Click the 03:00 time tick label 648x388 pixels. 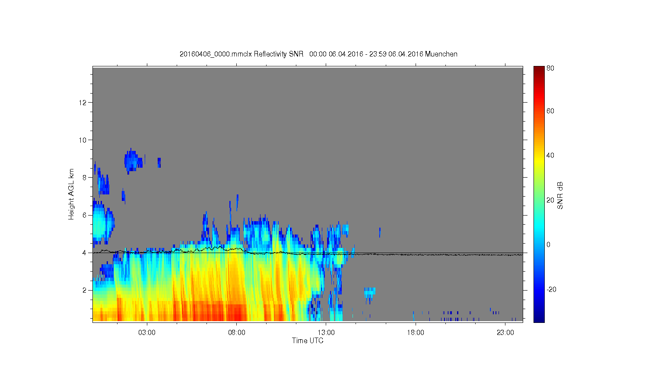(x=147, y=332)
